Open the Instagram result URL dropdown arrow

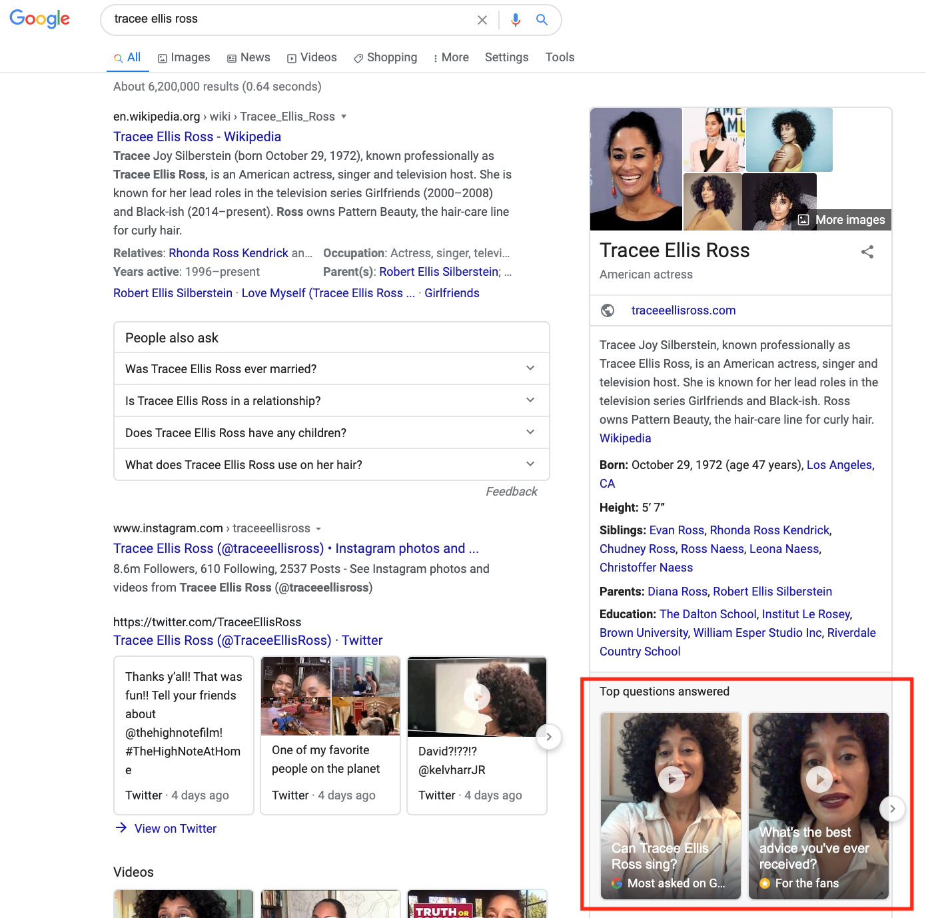point(318,529)
